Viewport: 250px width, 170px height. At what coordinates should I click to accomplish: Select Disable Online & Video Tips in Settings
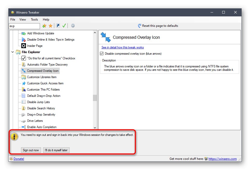click(51, 40)
